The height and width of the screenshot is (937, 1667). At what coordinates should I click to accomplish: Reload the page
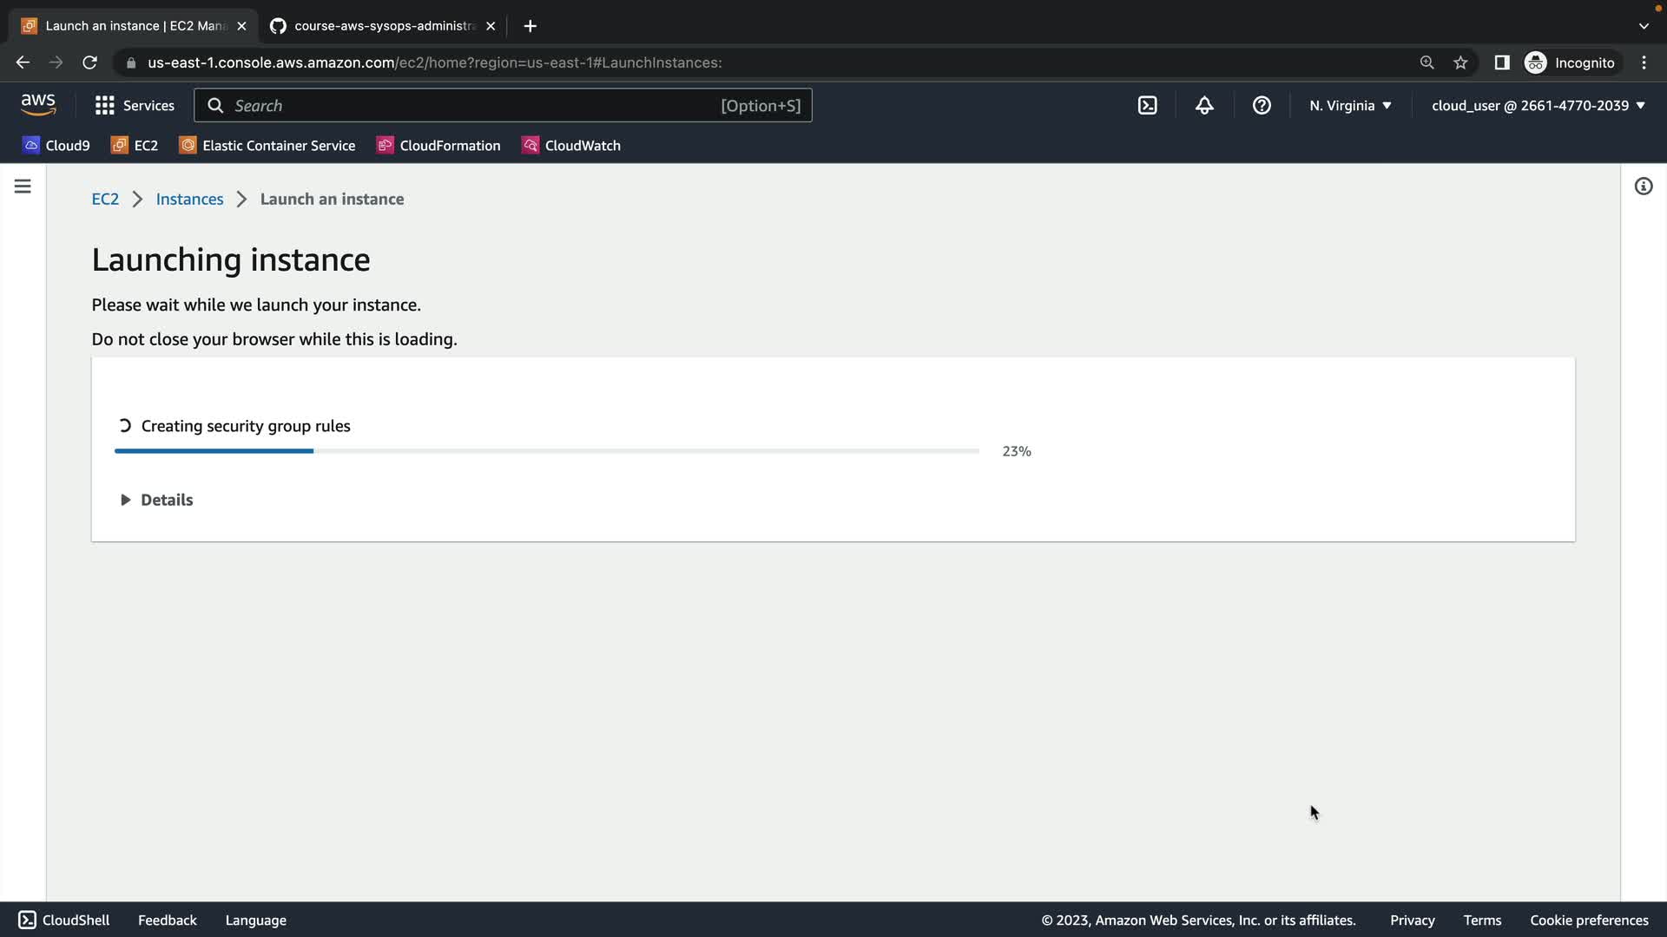[89, 62]
